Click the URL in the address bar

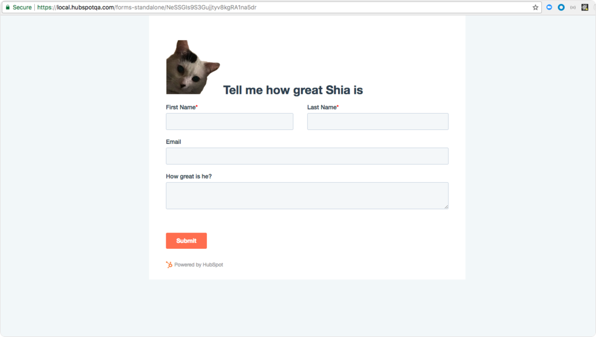click(x=157, y=8)
